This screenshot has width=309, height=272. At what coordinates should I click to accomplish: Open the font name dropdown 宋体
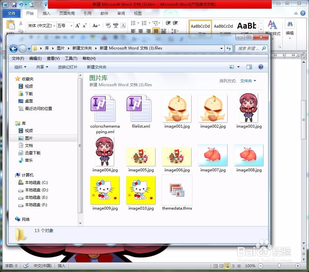tap(54, 26)
